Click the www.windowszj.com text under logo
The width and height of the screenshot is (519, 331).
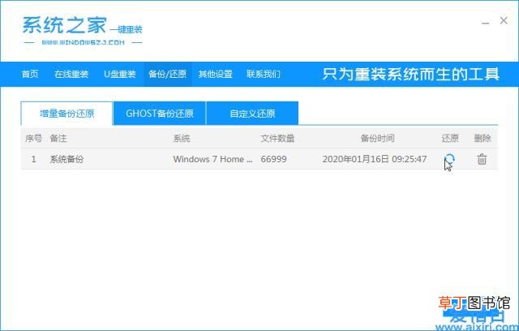pyautogui.click(x=83, y=42)
